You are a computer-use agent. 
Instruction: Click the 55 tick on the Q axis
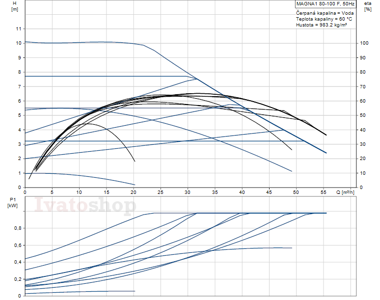pyautogui.click(x=323, y=192)
